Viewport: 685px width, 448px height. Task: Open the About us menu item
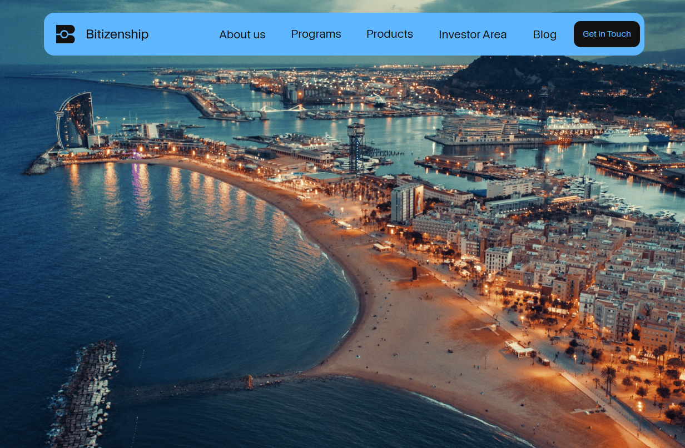(242, 34)
